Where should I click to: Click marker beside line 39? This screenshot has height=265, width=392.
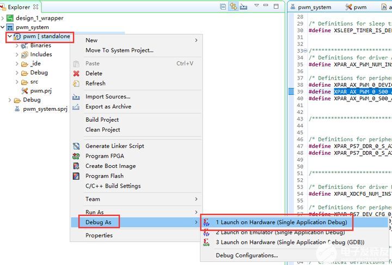[291, 92]
